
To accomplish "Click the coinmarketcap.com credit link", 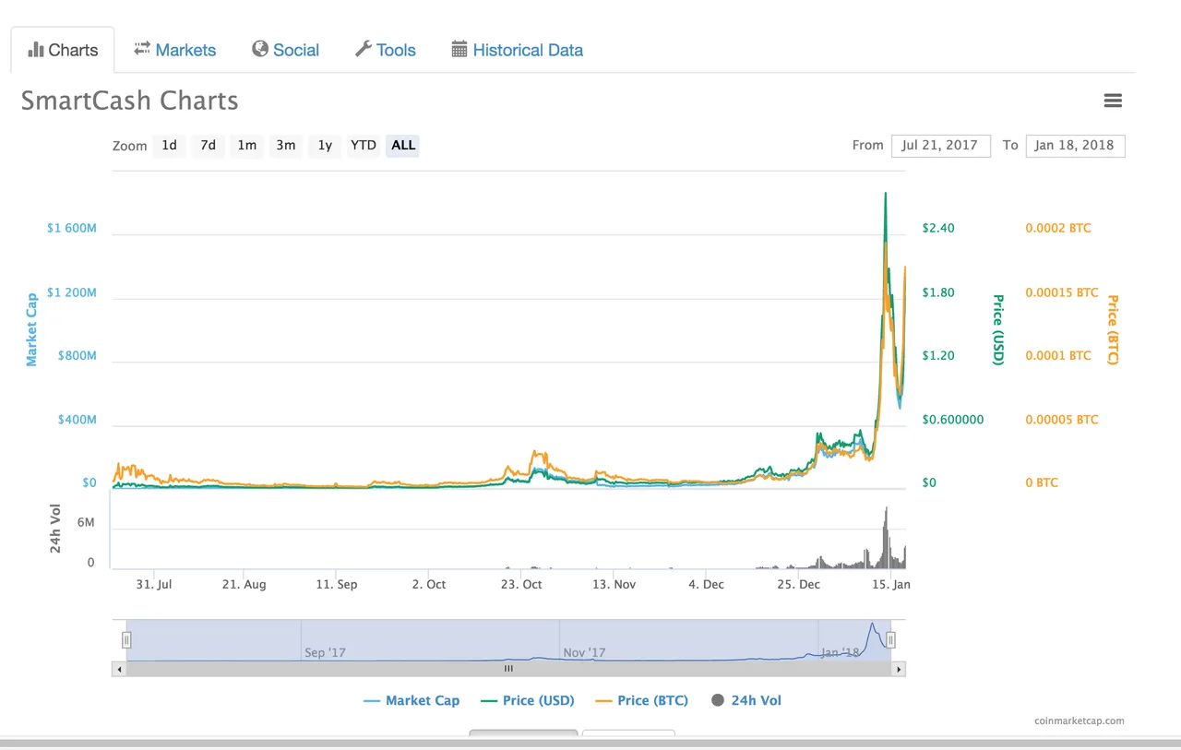I will tap(1080, 721).
